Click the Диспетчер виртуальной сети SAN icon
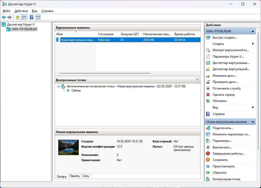The height and width of the screenshot is (188, 261). click(208, 69)
